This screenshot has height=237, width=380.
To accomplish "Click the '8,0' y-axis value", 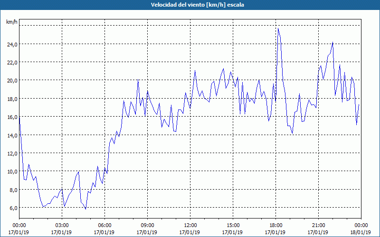I will [x=13, y=190].
